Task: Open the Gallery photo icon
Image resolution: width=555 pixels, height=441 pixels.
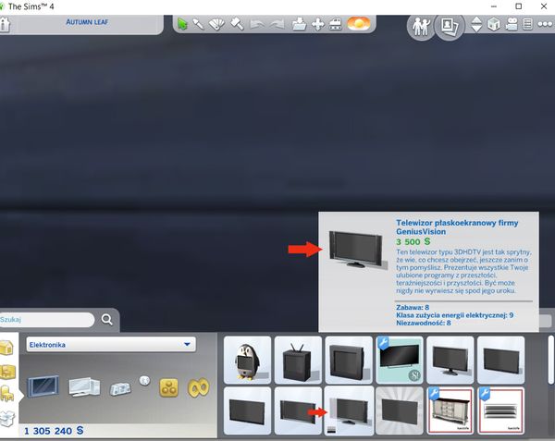Action: click(449, 26)
